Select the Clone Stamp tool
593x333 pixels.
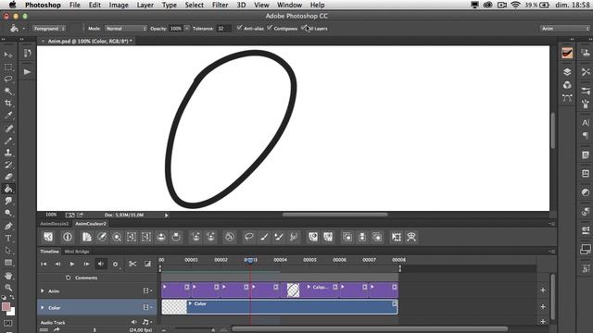click(8, 153)
